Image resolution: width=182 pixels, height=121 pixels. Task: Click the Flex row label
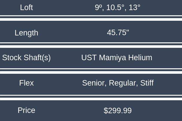26,83
